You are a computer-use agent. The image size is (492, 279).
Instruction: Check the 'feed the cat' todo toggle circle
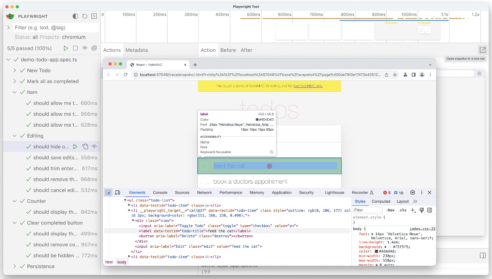[x=205, y=166]
